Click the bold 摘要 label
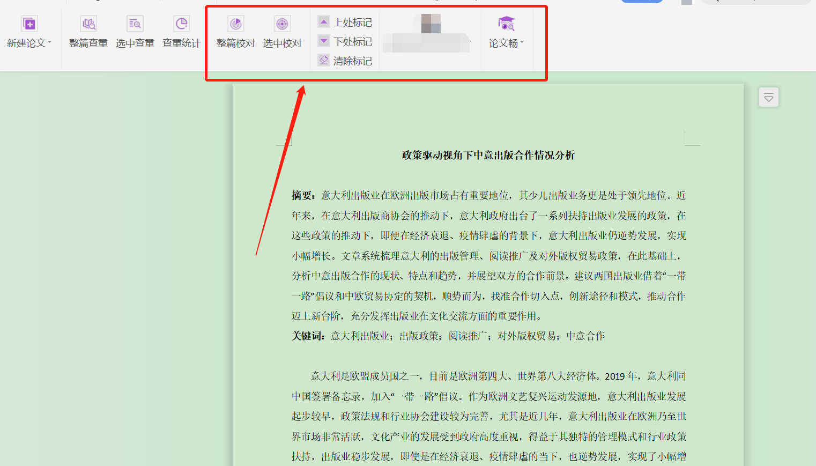The image size is (816, 466). (x=303, y=196)
